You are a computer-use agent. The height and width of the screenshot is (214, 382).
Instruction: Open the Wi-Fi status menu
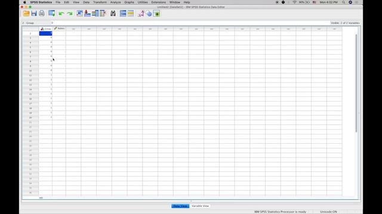click(x=294, y=2)
